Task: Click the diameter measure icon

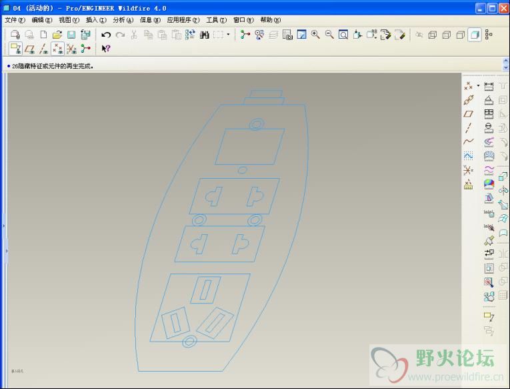Action: pos(489,128)
